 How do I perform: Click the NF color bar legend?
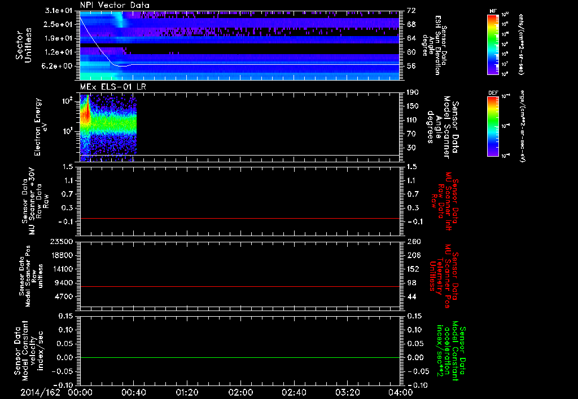(x=493, y=45)
